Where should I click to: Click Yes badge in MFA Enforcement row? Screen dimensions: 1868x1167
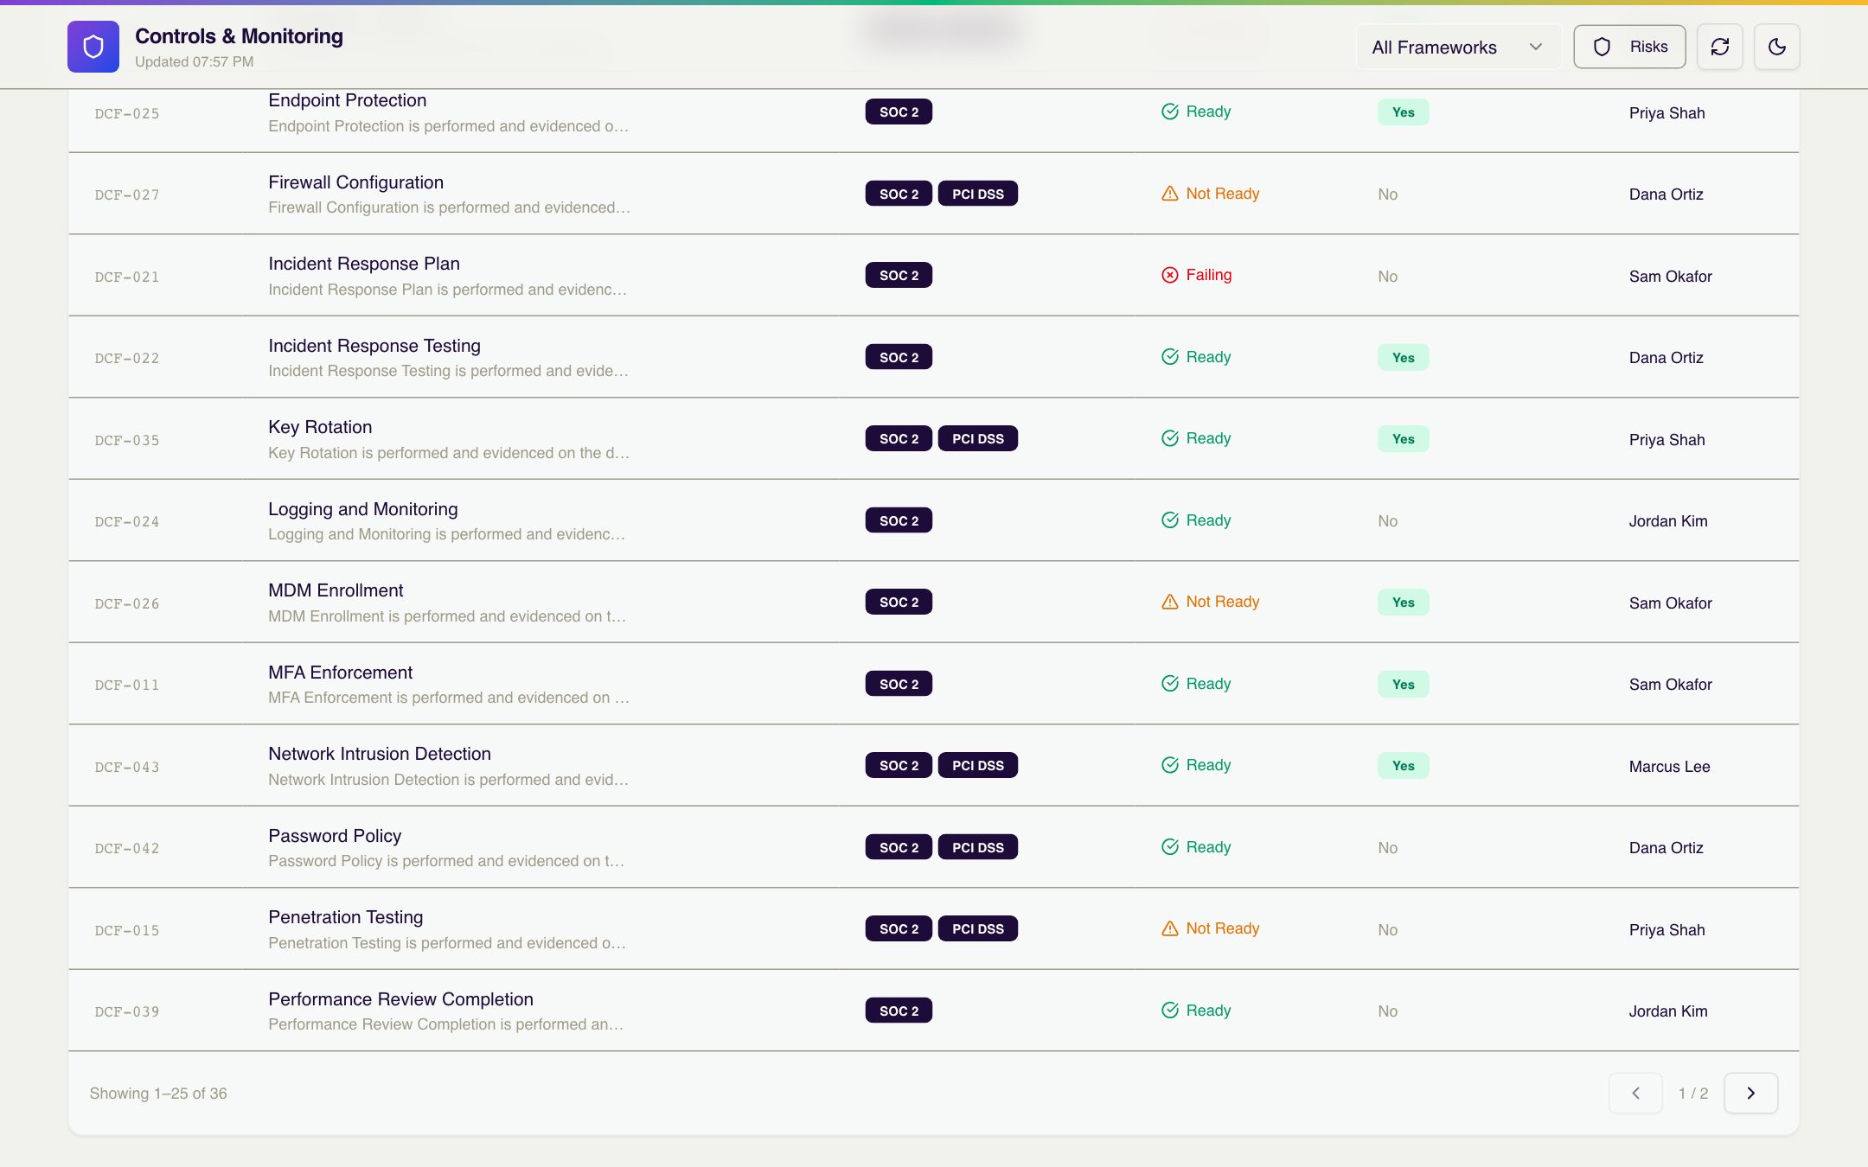pyautogui.click(x=1403, y=685)
